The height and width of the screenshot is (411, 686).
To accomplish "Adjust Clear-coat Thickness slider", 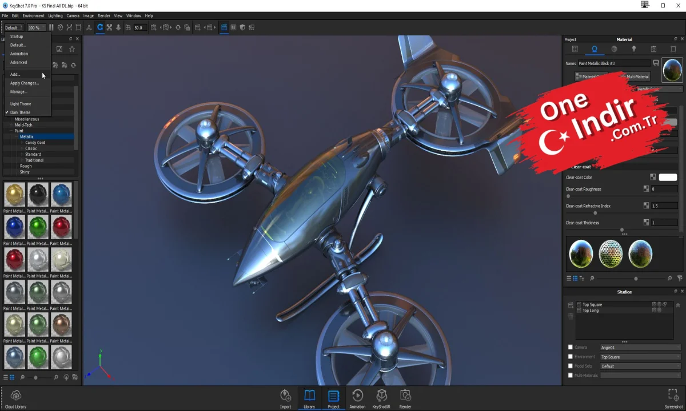I will coord(622,230).
